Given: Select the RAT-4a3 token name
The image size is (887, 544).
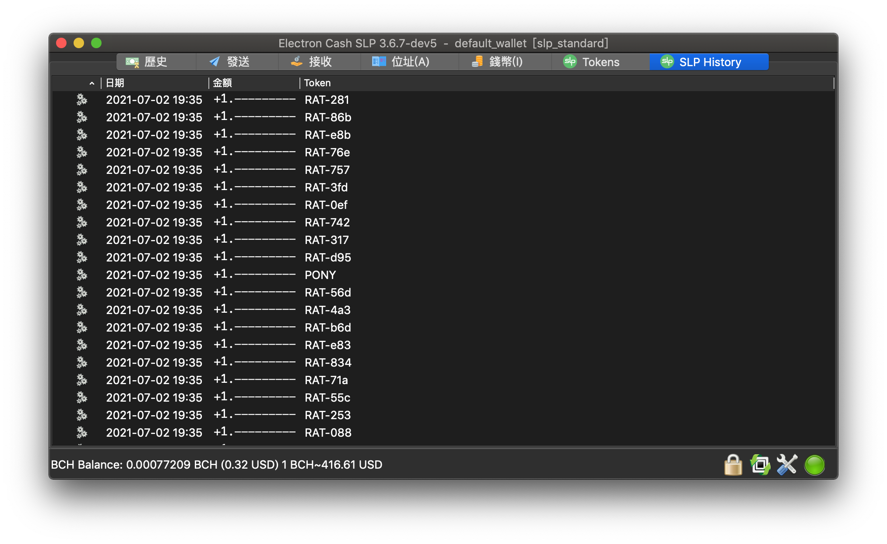Looking at the screenshot, I should click(328, 310).
